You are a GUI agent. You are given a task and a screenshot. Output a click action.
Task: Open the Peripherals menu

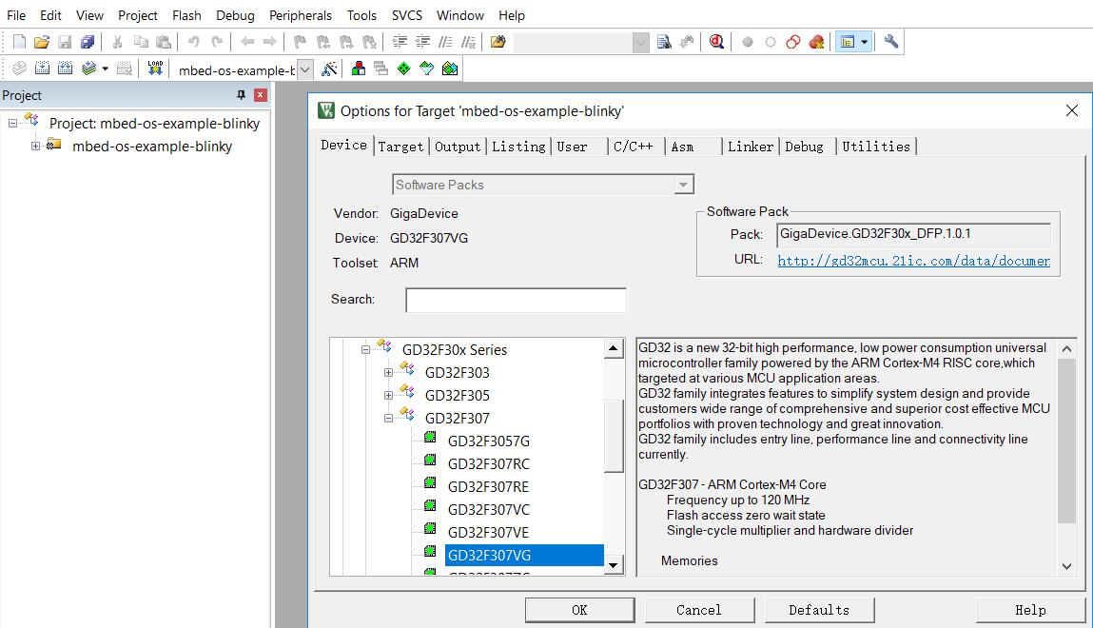(x=301, y=15)
